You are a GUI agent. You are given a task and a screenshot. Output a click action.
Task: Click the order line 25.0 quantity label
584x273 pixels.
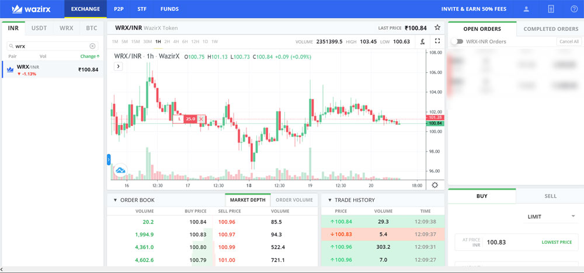(x=190, y=119)
